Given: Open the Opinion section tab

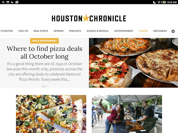Looking at the screenshot, I should point(58,31).
